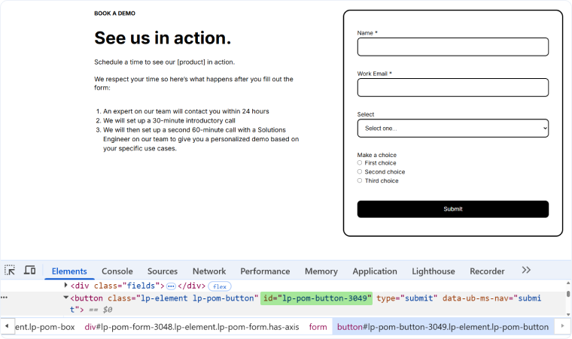
Task: Open the Recorder tab
Action: pos(487,271)
